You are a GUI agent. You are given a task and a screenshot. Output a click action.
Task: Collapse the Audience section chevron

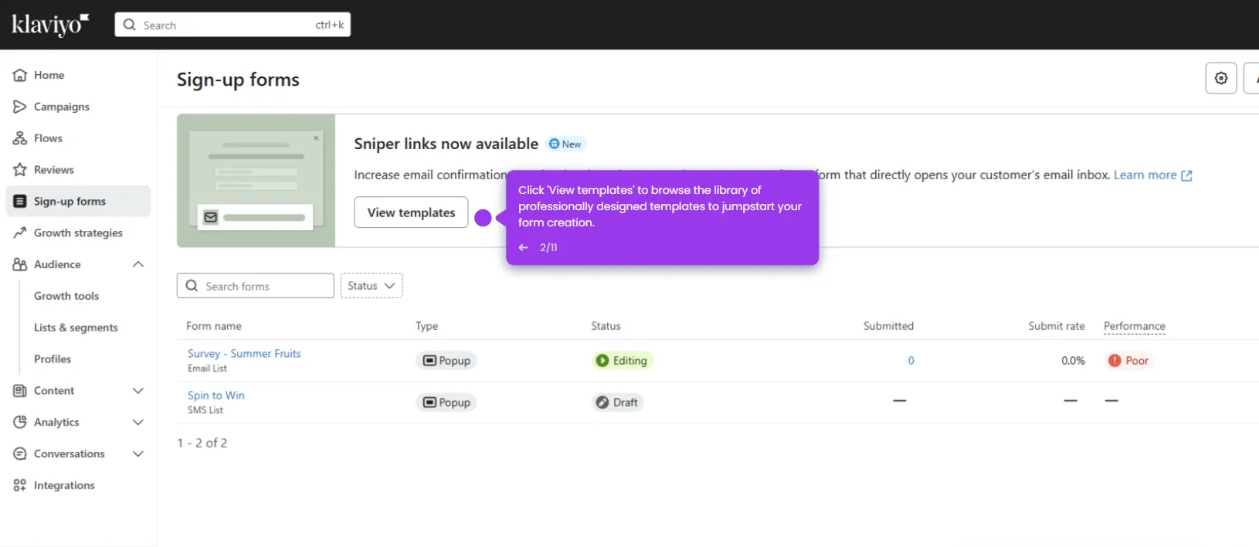[138, 264]
